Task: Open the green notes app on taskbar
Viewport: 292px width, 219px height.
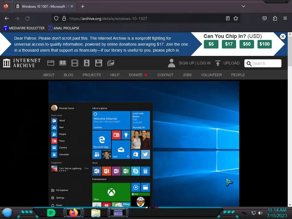Action: pos(51,213)
